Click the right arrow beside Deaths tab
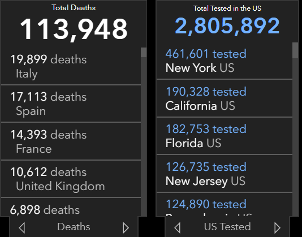 pyautogui.click(x=126, y=227)
